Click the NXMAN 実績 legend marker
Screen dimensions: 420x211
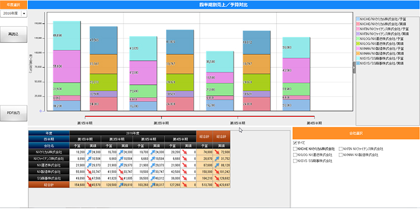tap(358, 53)
